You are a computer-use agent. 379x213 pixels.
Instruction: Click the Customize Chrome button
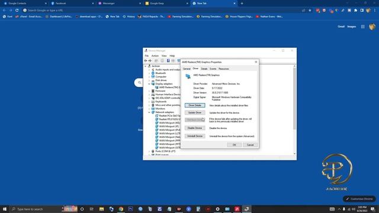point(359,199)
